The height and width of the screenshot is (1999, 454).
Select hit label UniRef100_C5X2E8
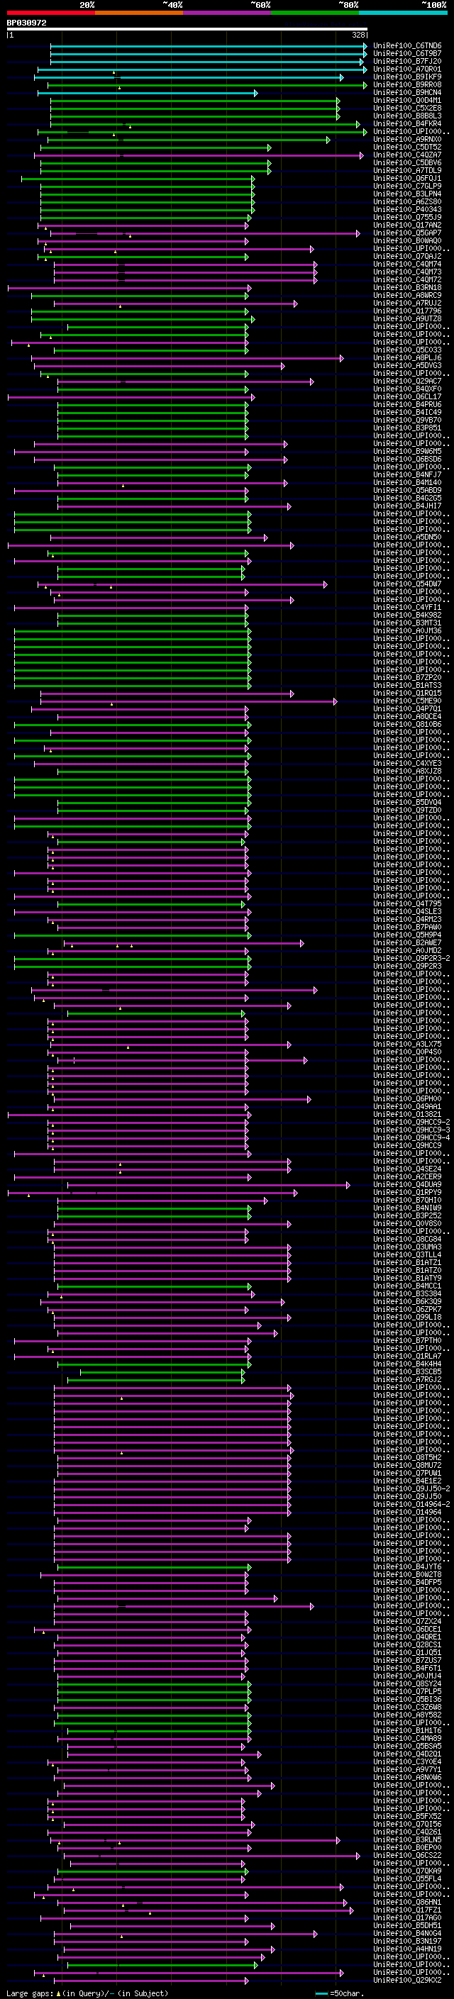click(406, 108)
